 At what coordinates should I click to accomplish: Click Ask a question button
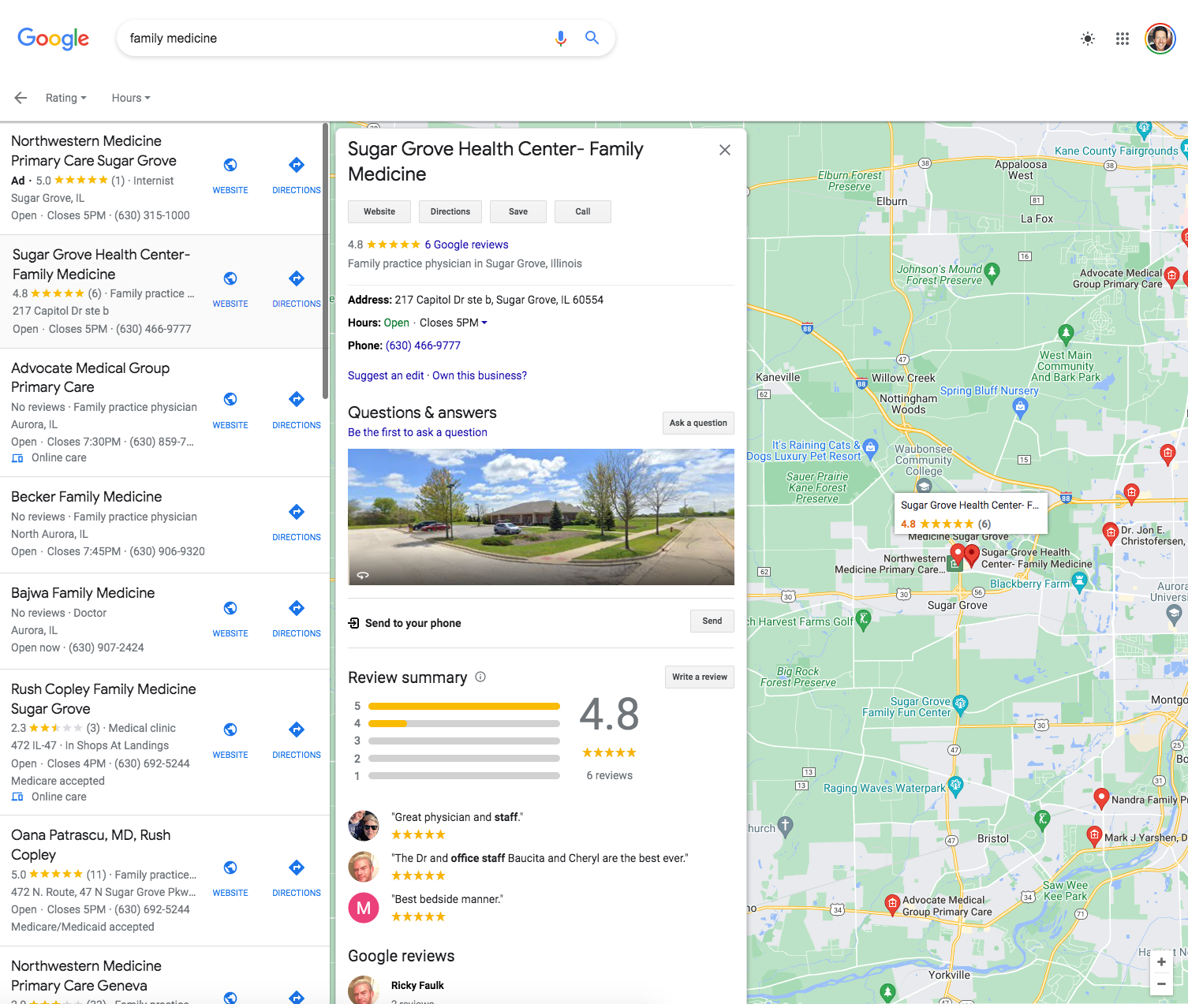pyautogui.click(x=698, y=423)
